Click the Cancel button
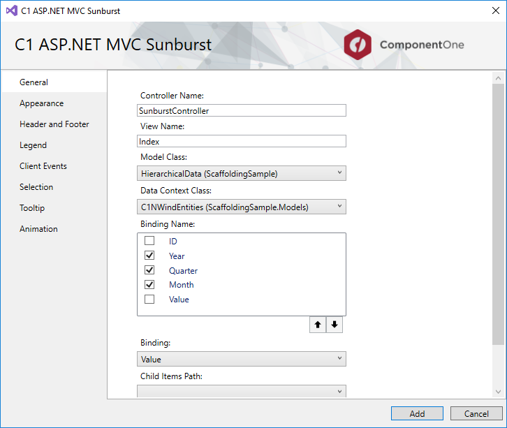 pyautogui.click(x=476, y=413)
